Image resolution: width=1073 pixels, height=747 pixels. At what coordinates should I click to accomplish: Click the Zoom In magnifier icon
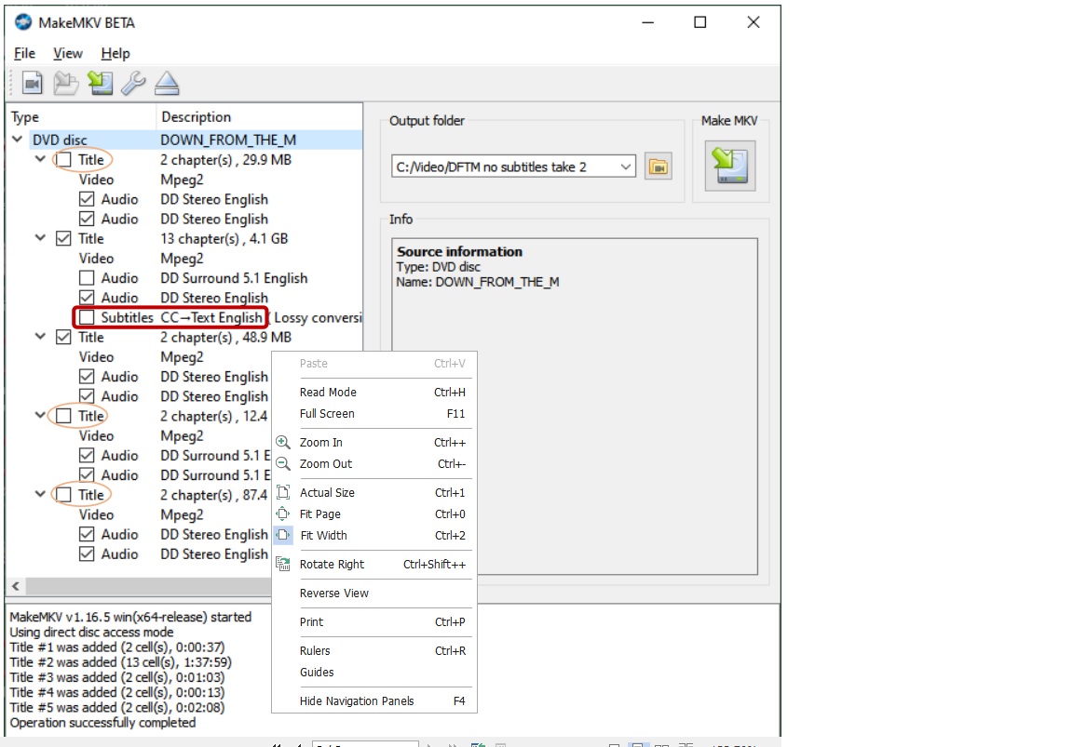pos(283,443)
